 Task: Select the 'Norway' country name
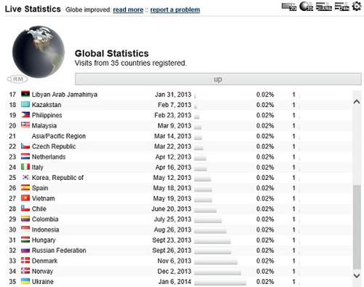pos(42,272)
